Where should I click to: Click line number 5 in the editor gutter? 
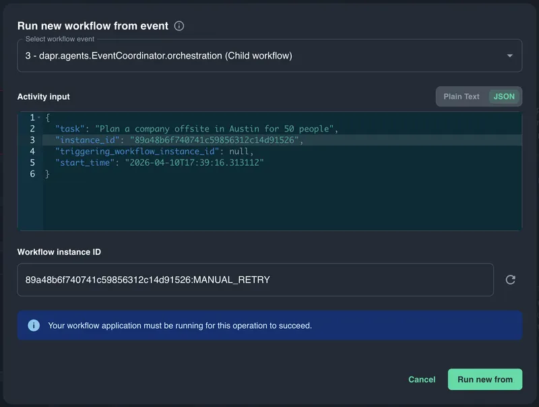pyautogui.click(x=32, y=163)
